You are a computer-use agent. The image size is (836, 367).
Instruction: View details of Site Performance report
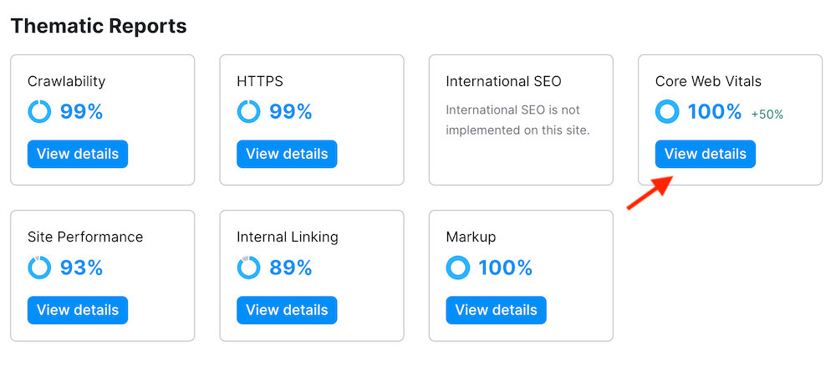[78, 310]
